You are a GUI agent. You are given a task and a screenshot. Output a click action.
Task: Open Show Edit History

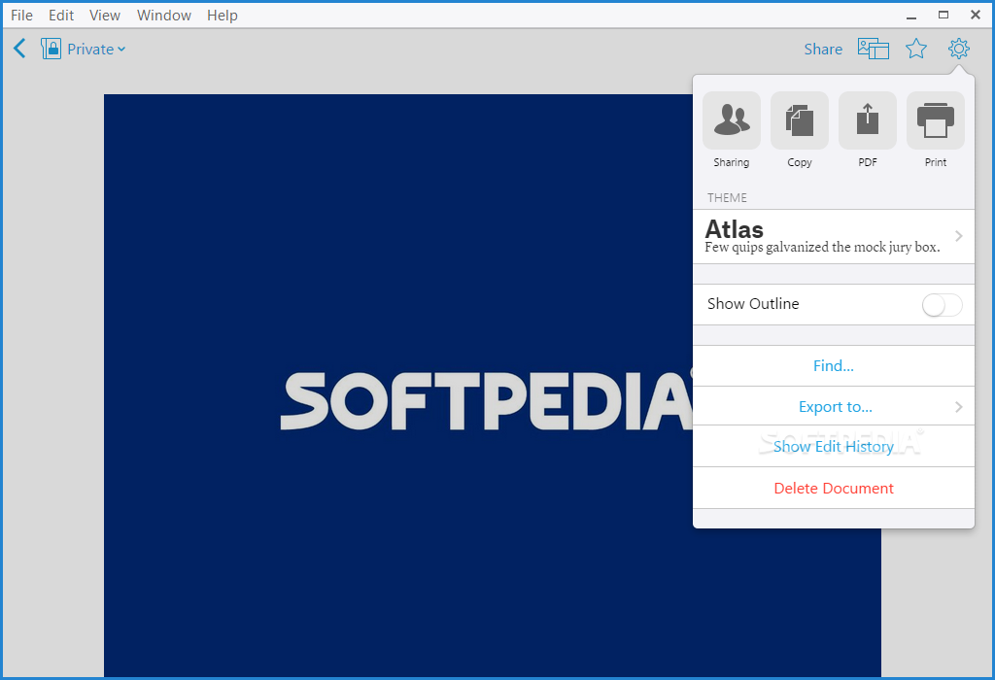tap(833, 446)
